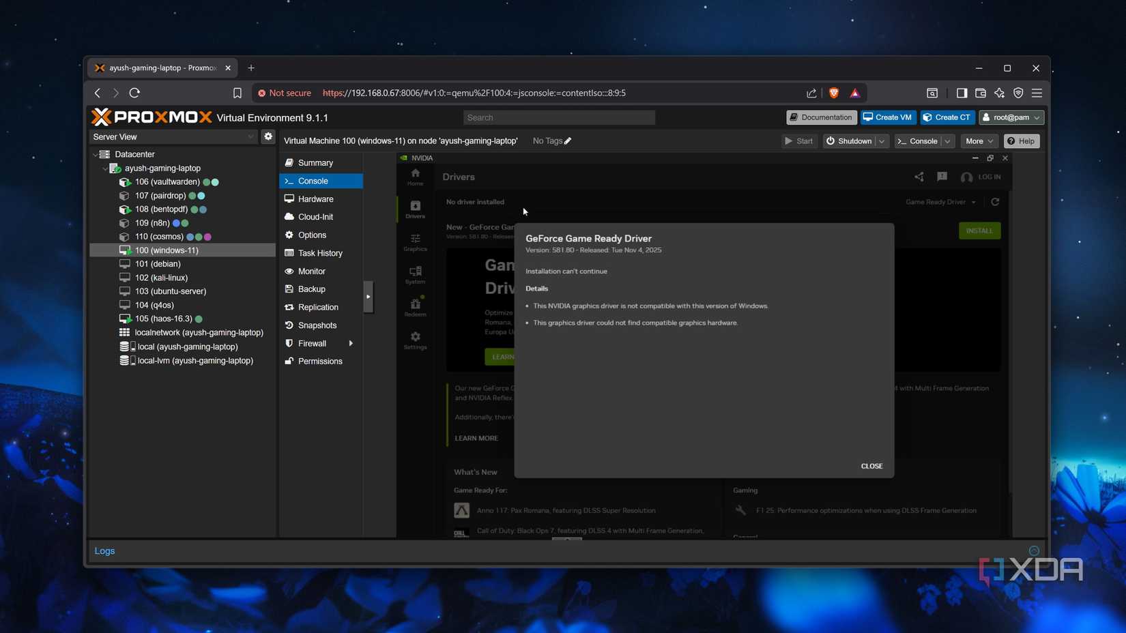Refresh driver availability with the reload icon
The height and width of the screenshot is (633, 1126).
pos(995,202)
